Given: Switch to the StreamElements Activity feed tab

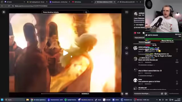Looking at the screenshot, I should [59, 2].
